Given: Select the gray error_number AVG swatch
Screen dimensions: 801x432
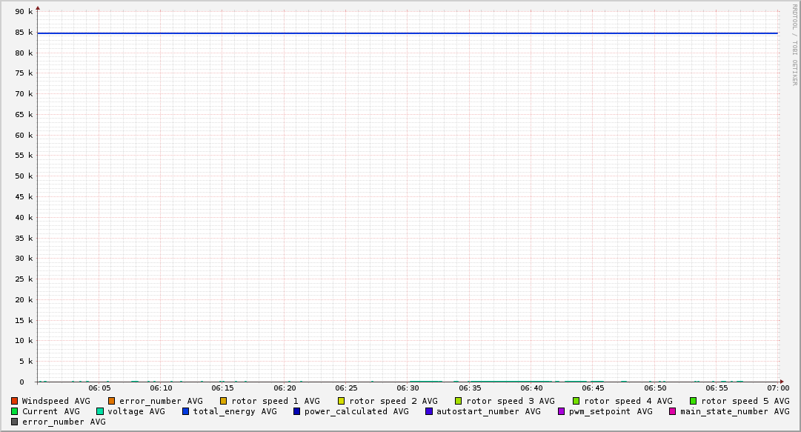Looking at the screenshot, I should 15,422.
